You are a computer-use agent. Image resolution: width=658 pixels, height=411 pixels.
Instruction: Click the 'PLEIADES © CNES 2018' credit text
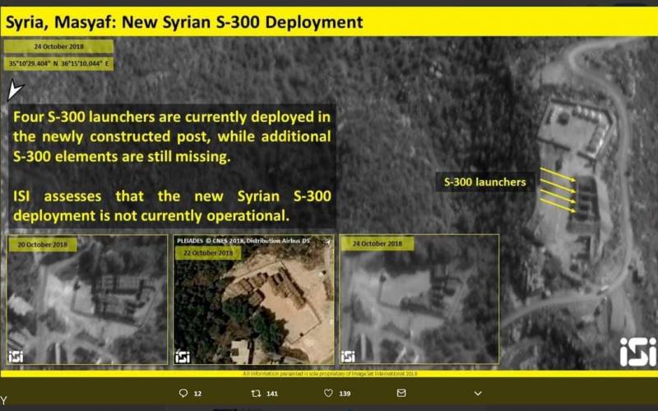click(211, 241)
